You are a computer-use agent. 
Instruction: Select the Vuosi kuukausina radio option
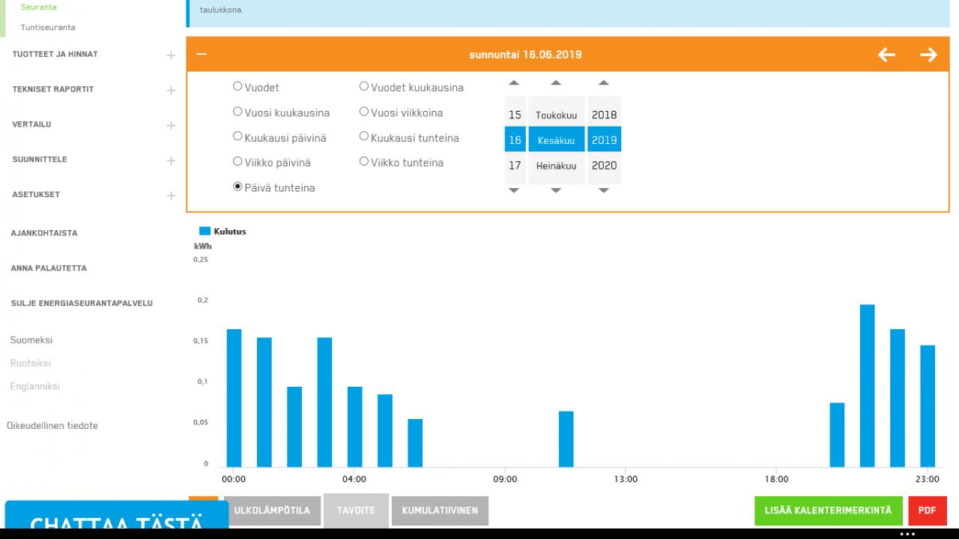(x=238, y=112)
